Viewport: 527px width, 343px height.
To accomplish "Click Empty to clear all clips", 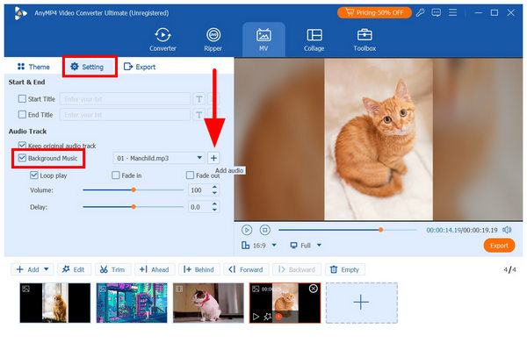I will coord(345,269).
